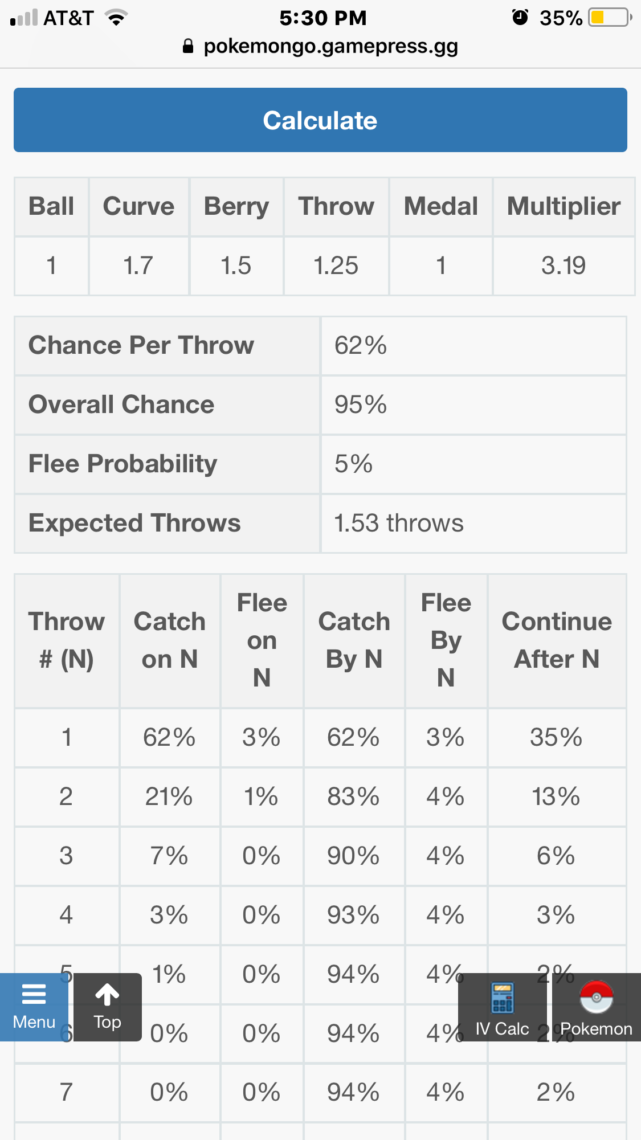The image size is (641, 1140).
Task: Tap the Continue After N header
Action: [557, 640]
